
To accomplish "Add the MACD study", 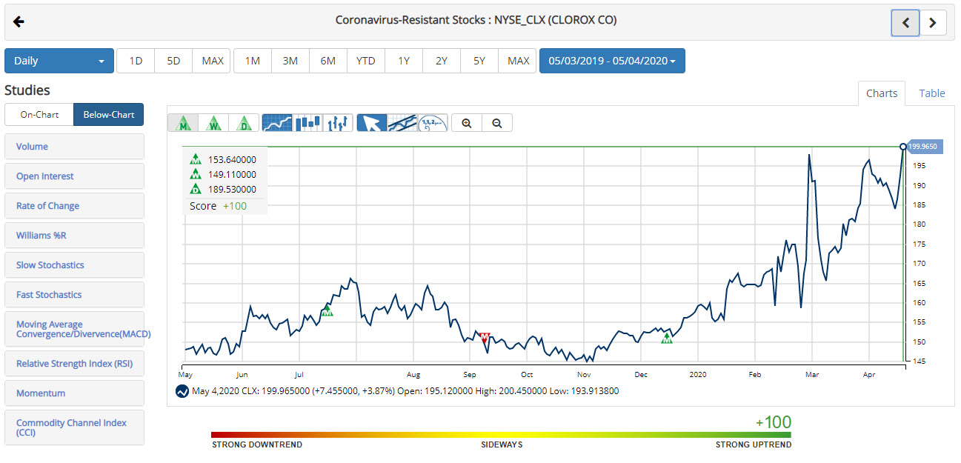I will coord(74,329).
